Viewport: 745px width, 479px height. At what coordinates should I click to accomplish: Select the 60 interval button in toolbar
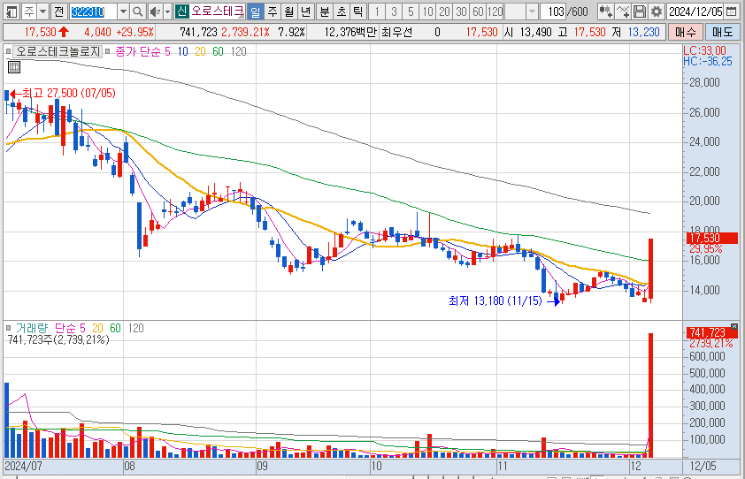pos(478,11)
